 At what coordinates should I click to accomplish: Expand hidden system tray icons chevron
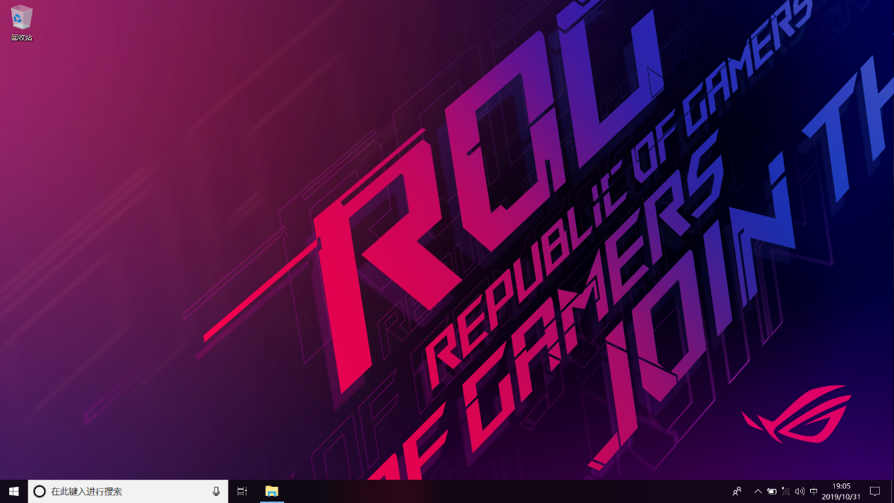pos(758,491)
